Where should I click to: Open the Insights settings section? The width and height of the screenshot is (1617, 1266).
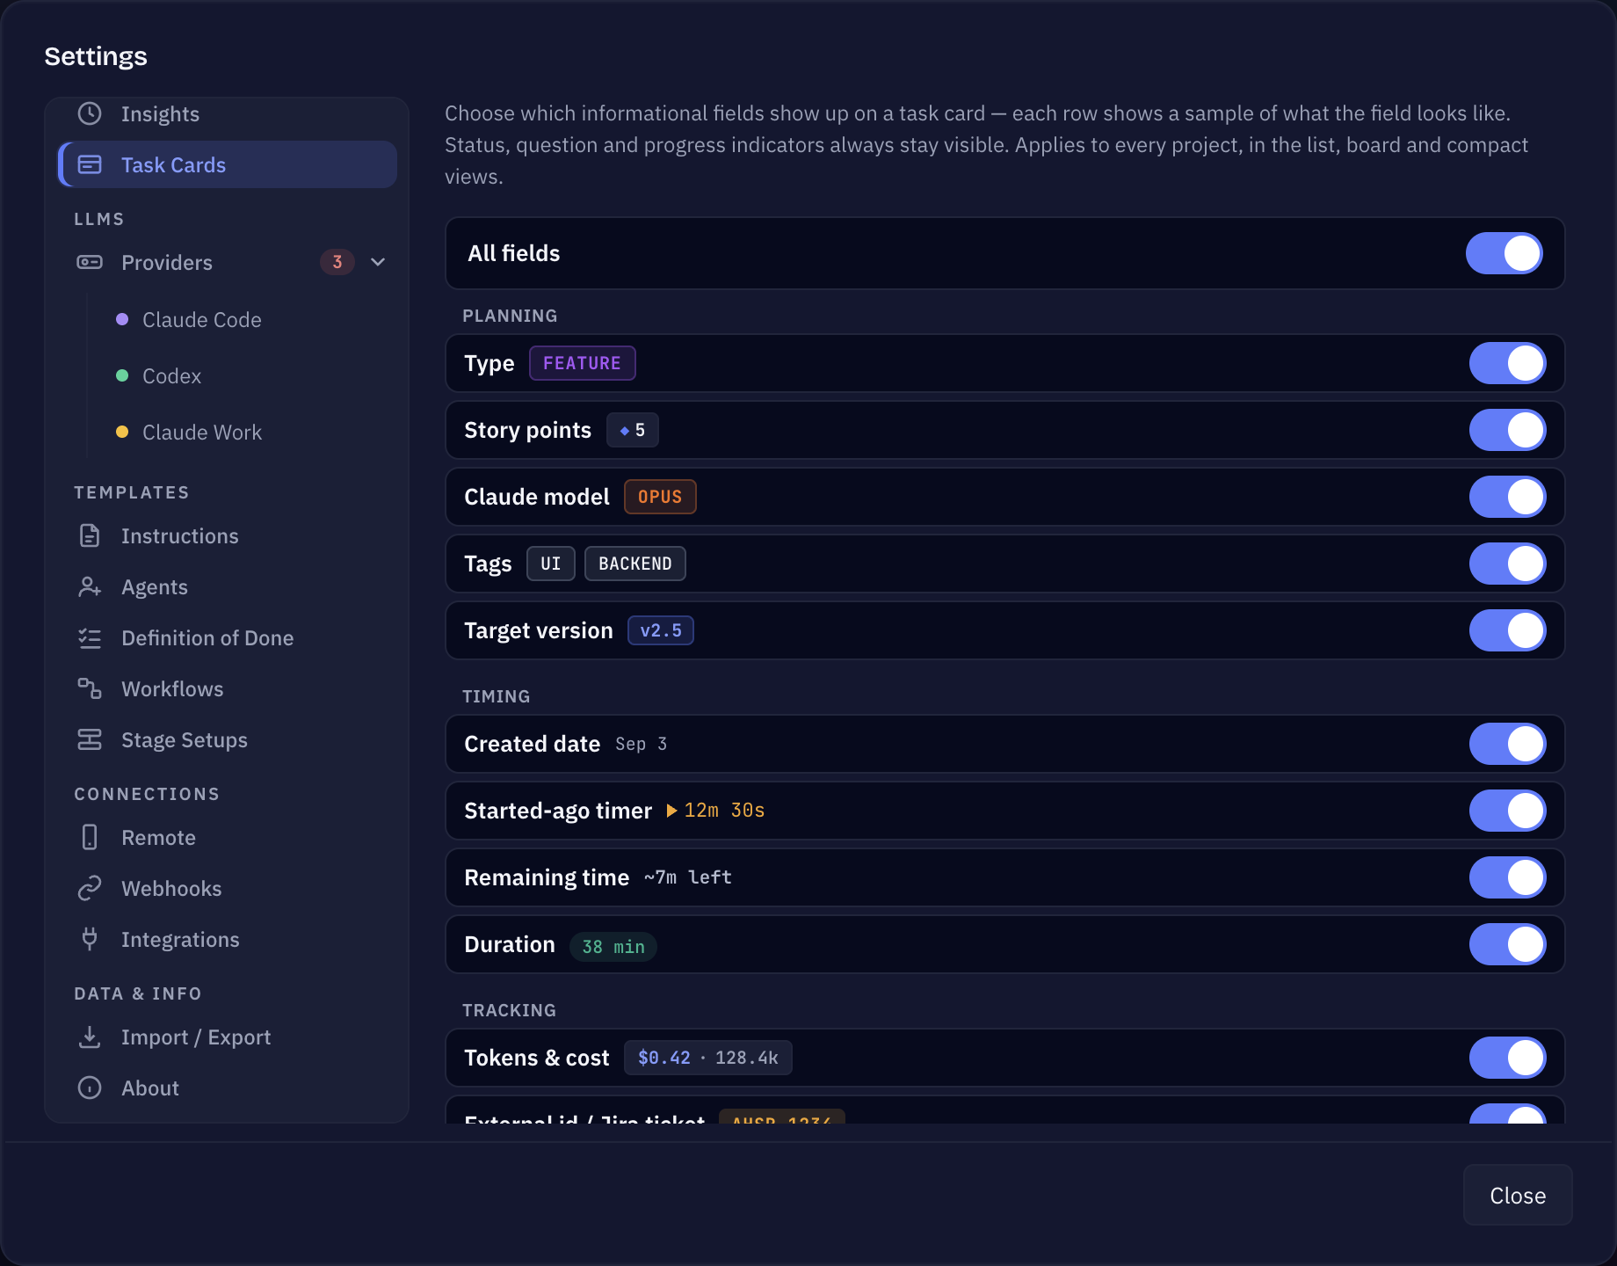[228, 114]
